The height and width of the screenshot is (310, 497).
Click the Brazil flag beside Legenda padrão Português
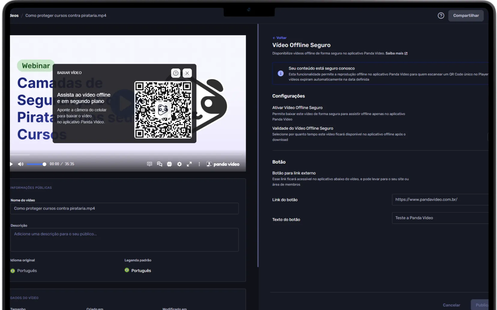click(127, 270)
